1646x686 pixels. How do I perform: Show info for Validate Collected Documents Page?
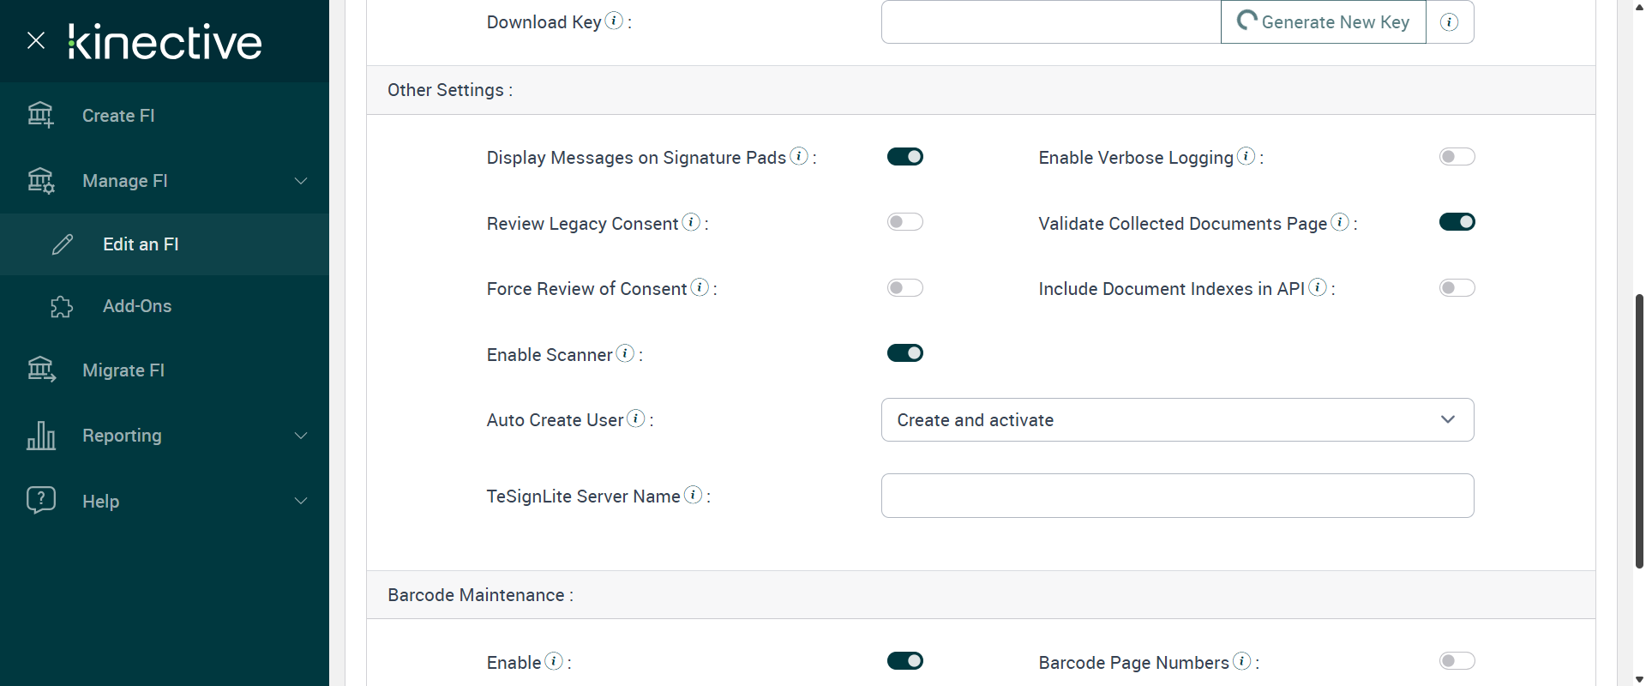(1340, 222)
